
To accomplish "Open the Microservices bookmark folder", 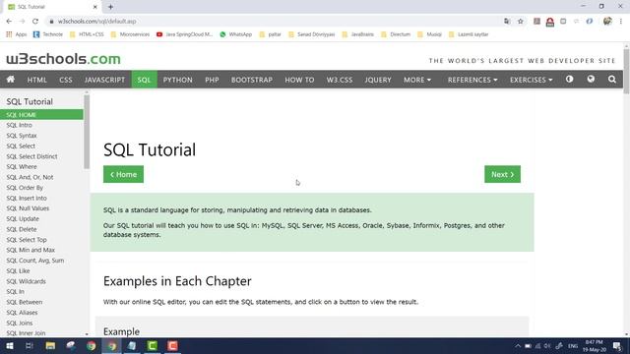I will click(130, 34).
